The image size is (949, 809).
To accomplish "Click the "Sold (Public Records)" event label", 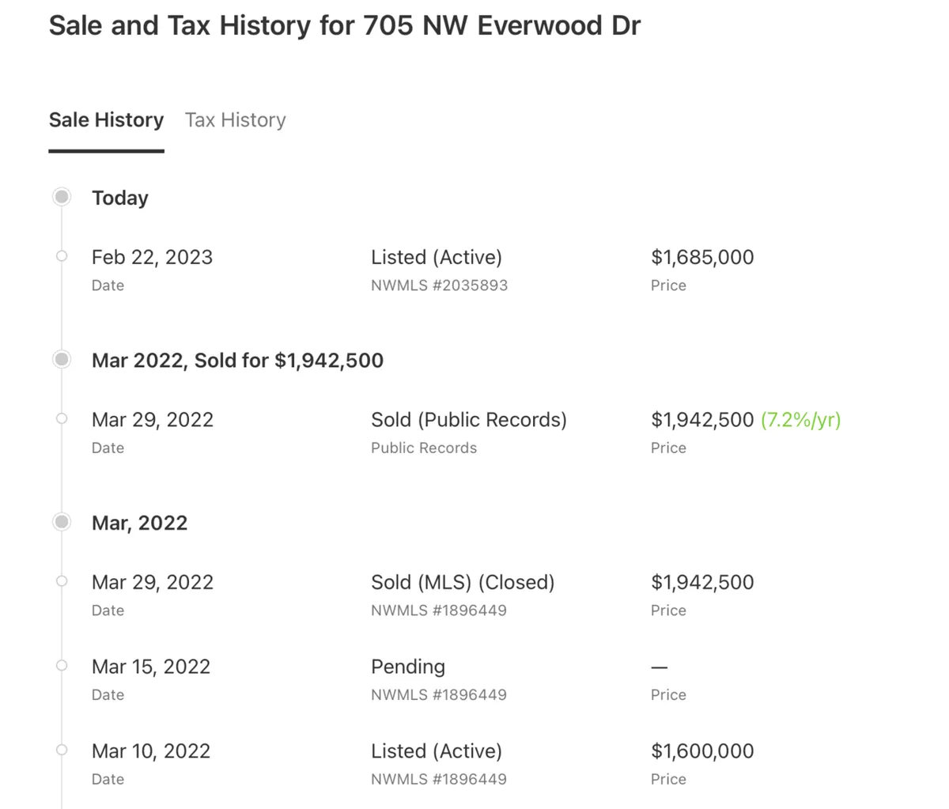I will (469, 420).
